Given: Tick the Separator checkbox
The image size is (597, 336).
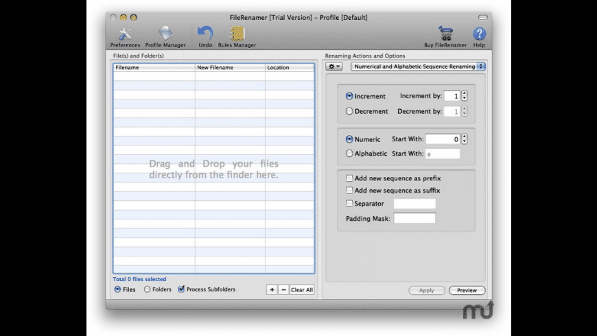Looking at the screenshot, I should (349, 204).
